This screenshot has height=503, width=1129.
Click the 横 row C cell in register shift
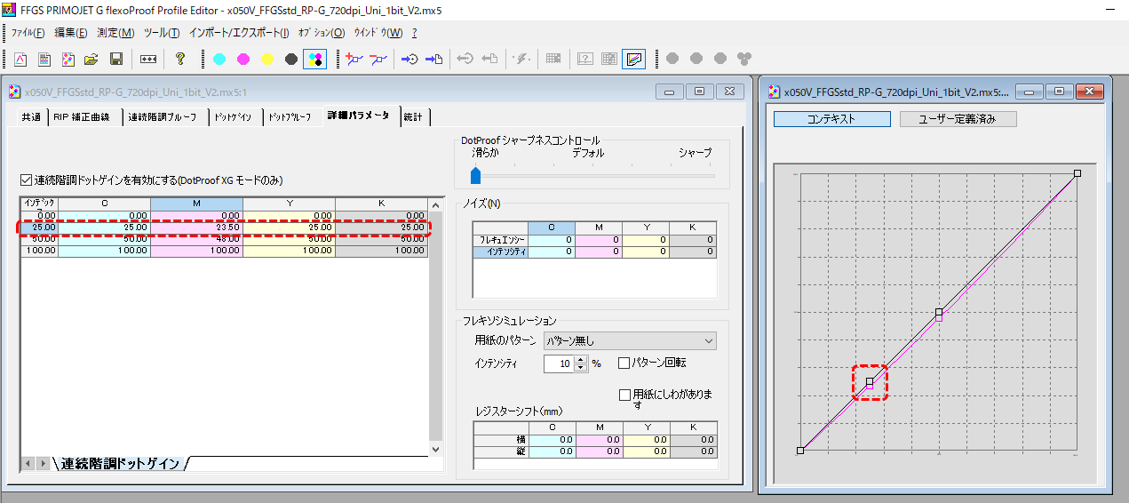pyautogui.click(x=552, y=439)
